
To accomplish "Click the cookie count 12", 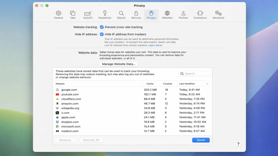I will point(166,104).
